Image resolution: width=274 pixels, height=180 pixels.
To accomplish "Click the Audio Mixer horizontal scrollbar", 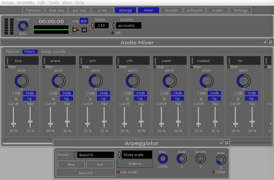I will click(28, 144).
